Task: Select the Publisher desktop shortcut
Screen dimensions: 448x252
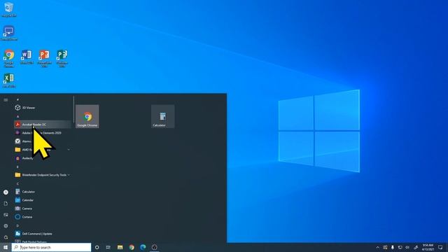Action: (x=62, y=58)
